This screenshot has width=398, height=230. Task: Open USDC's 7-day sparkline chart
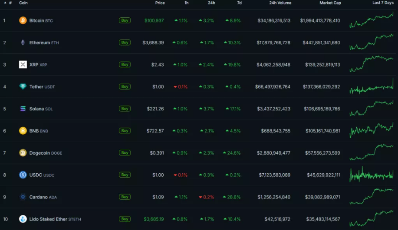click(372, 174)
